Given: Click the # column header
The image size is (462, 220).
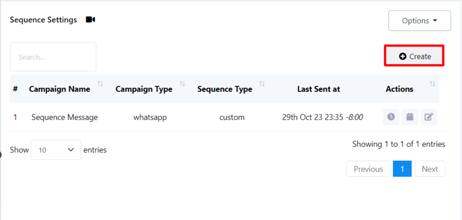Looking at the screenshot, I should pos(15,89).
